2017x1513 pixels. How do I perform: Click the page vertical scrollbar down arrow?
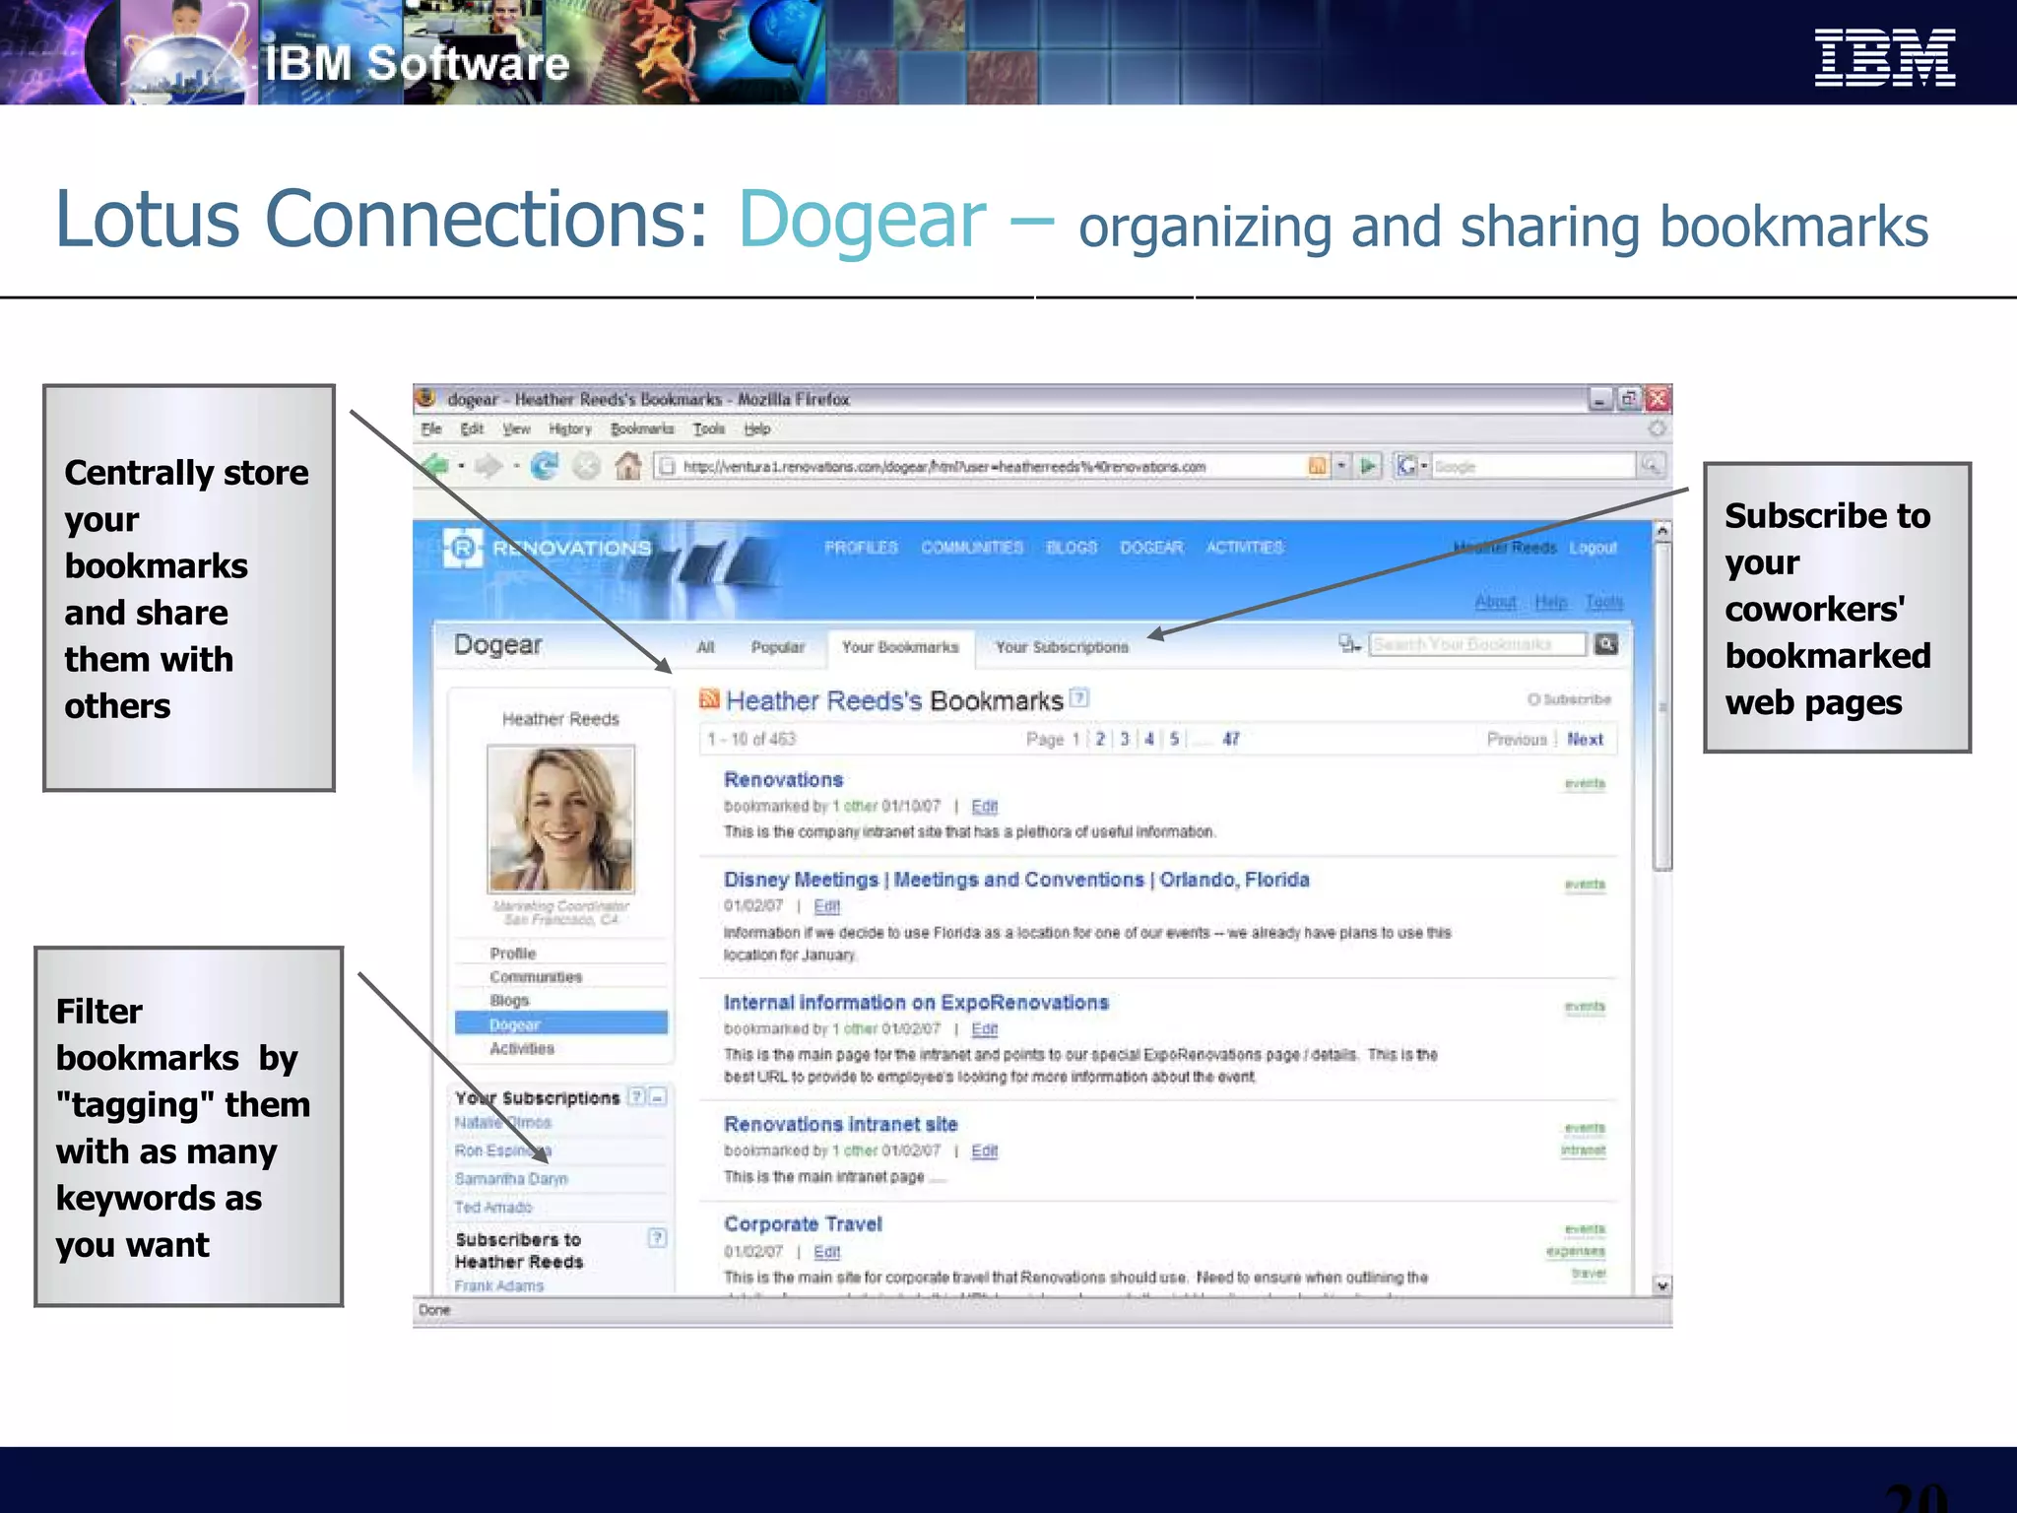point(1662,1285)
